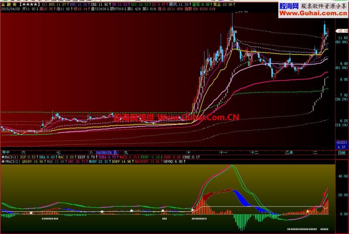Click the white current-price tag showing 12.14

tap(342, 31)
